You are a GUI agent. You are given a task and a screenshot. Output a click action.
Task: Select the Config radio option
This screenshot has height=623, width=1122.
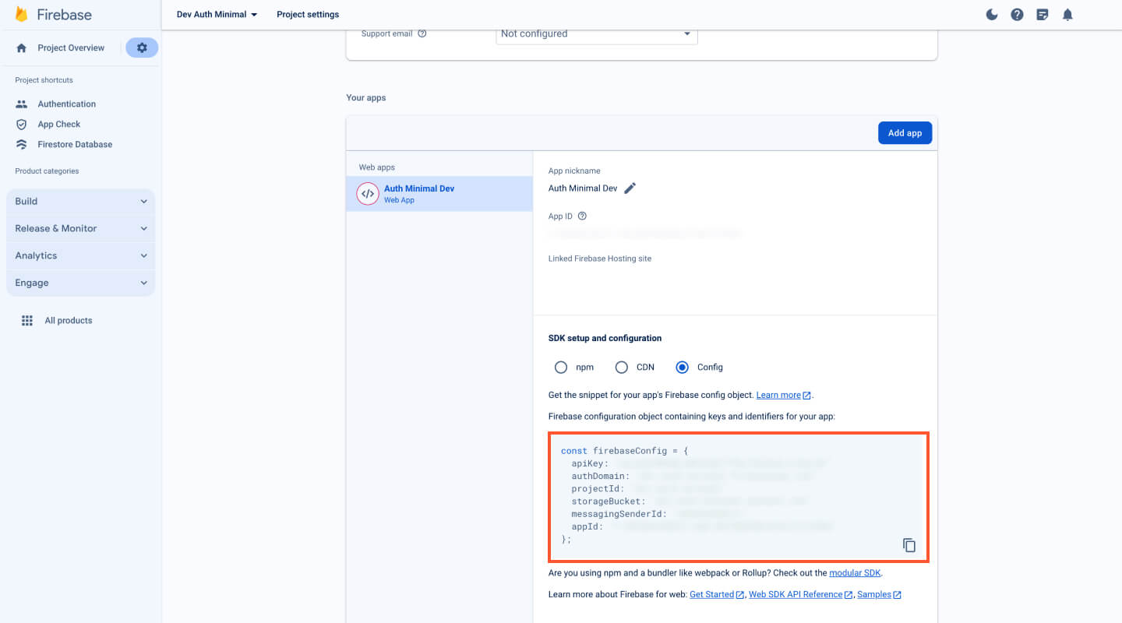point(683,367)
